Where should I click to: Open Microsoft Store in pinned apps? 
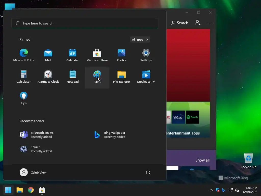(x=97, y=56)
